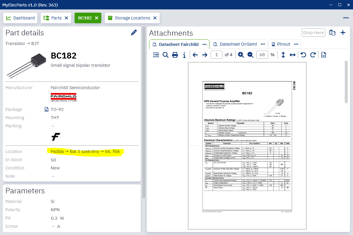This screenshot has width=353, height=235.
Task: Click the Material value Si
Action: pos(52,201)
